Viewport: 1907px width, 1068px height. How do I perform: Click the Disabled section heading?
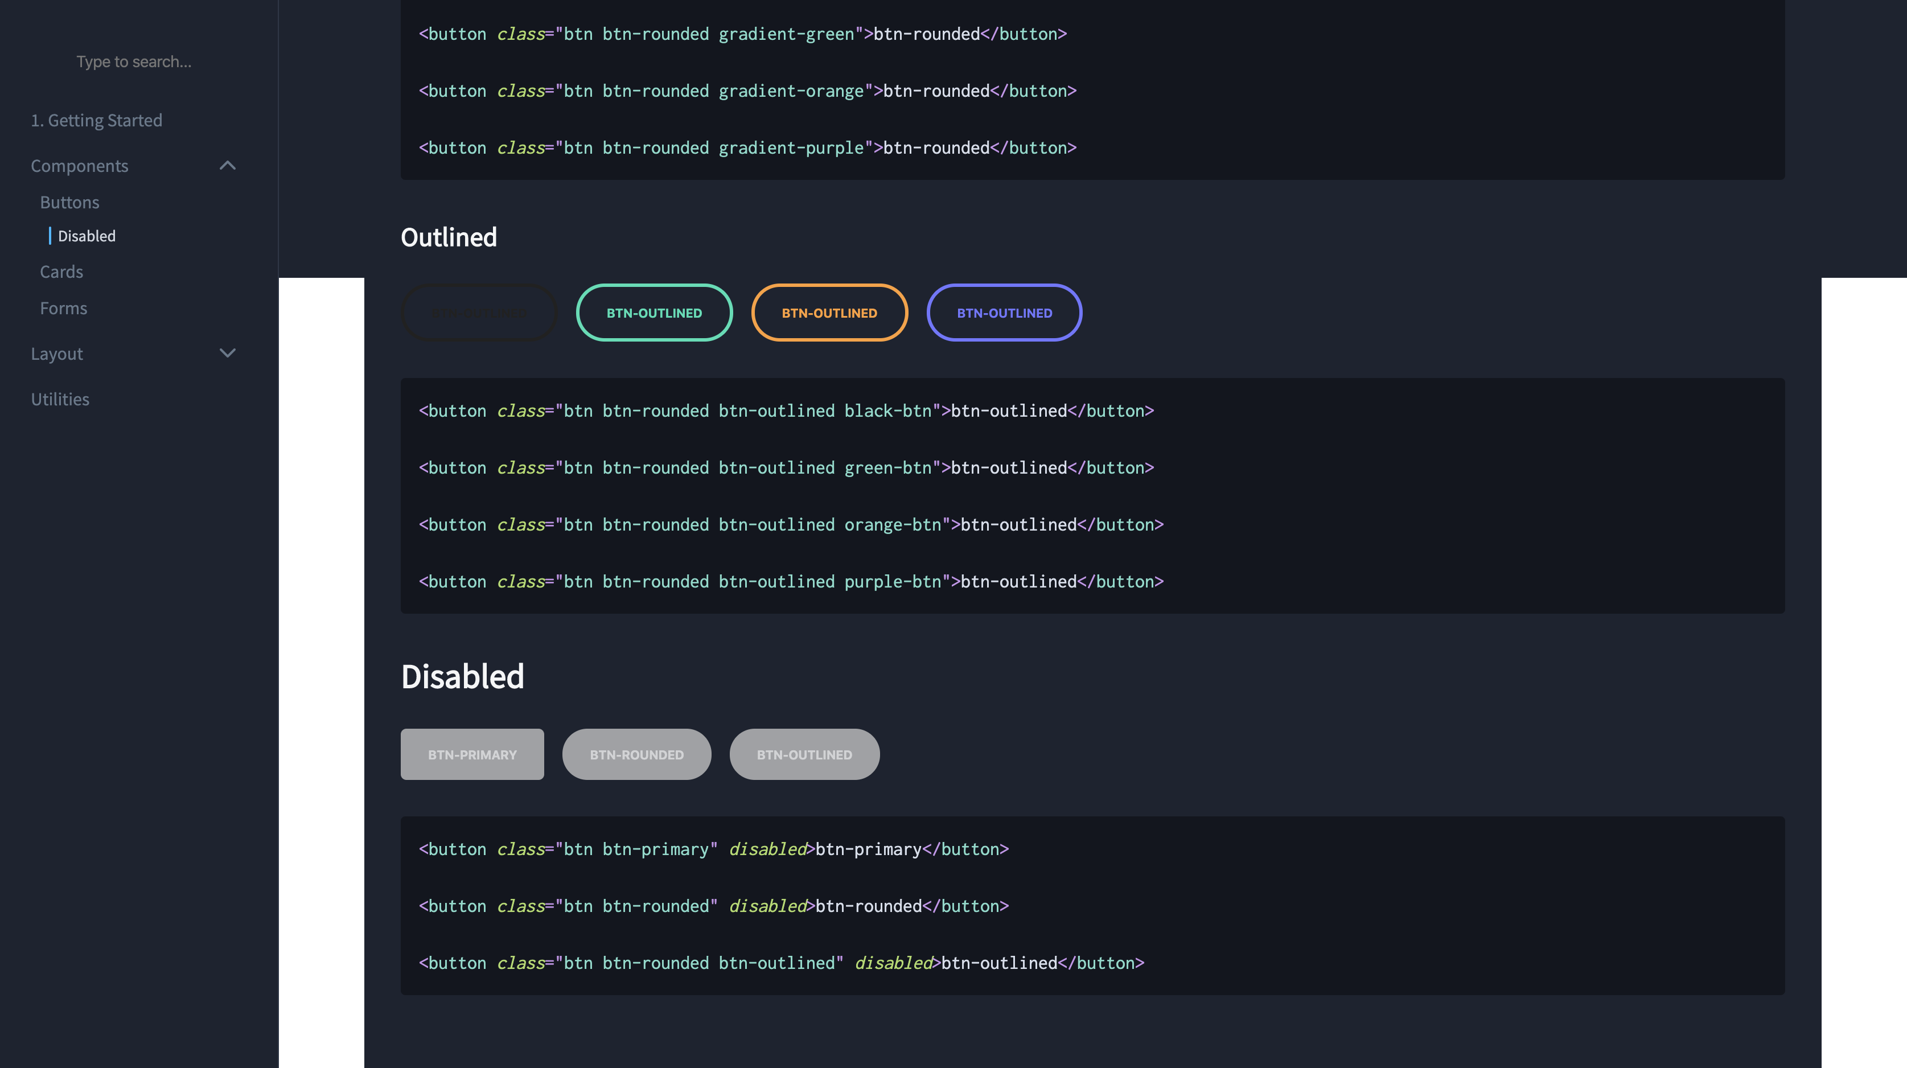[462, 675]
